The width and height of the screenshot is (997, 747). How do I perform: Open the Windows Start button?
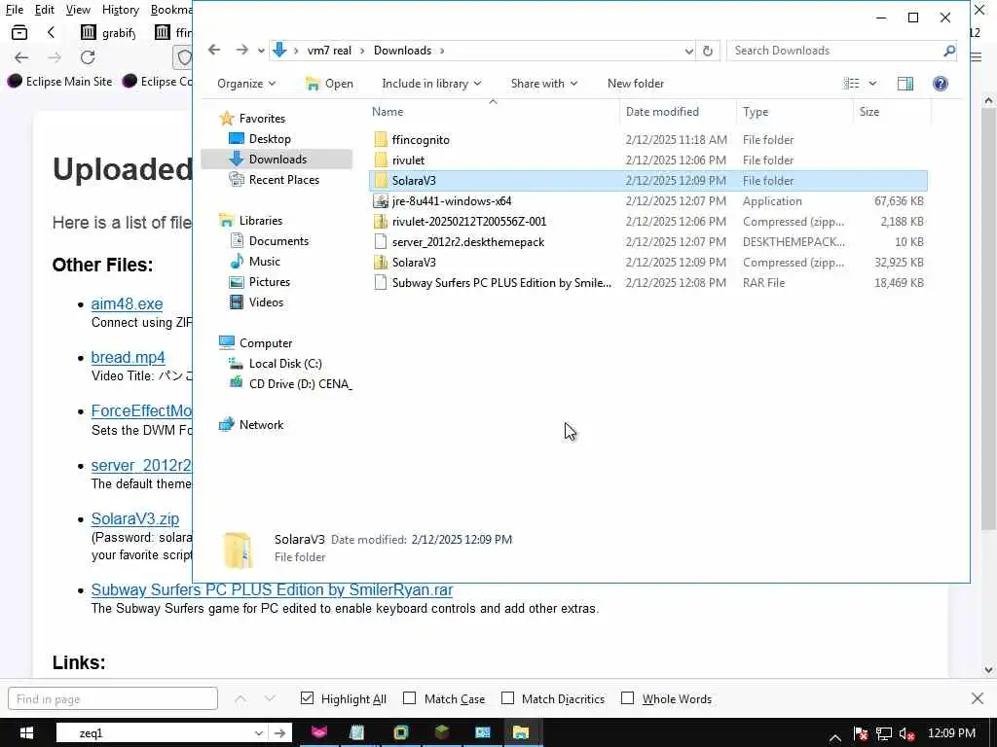click(x=26, y=732)
